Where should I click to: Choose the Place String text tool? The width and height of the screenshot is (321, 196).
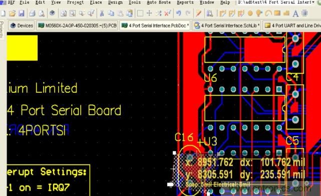pyautogui.click(x=295, y=13)
